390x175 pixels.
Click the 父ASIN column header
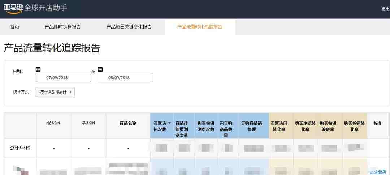coord(54,123)
